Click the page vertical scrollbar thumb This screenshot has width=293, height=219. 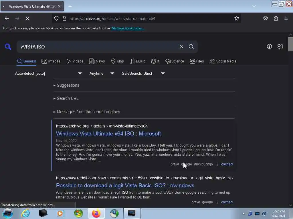pyautogui.click(x=290, y=44)
